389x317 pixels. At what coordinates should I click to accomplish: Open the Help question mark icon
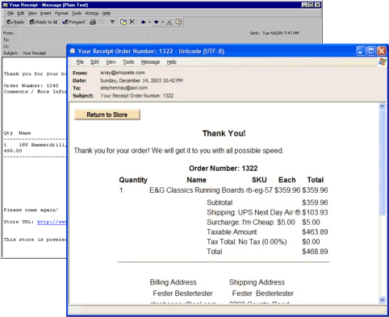tap(178, 22)
